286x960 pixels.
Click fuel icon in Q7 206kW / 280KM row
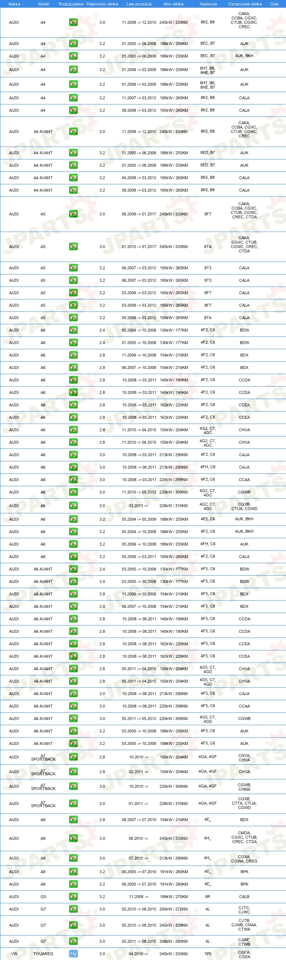(73, 941)
